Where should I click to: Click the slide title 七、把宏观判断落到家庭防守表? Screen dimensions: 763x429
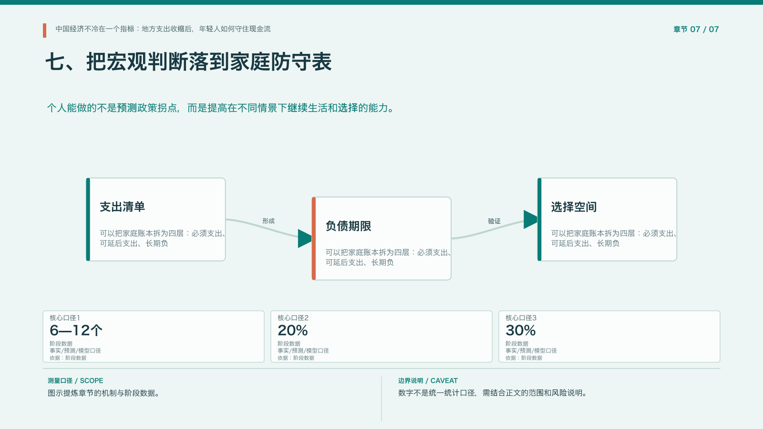point(188,62)
